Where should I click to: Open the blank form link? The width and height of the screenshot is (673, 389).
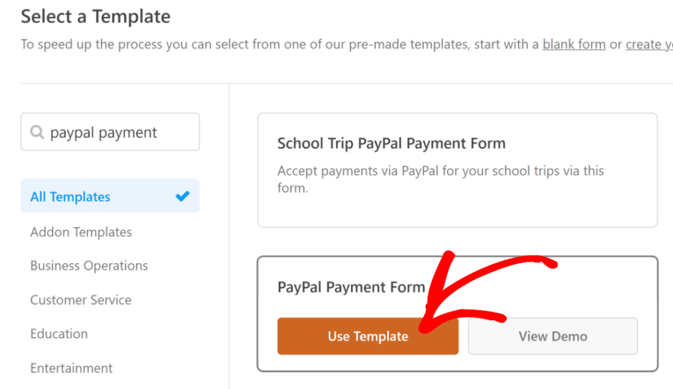point(574,44)
